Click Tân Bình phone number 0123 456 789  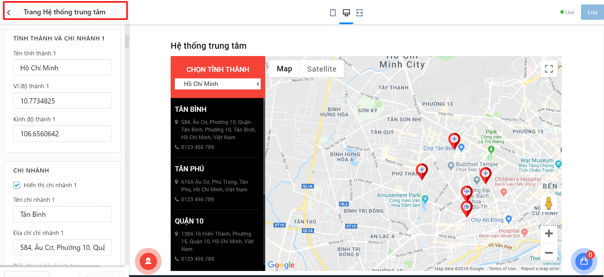click(x=197, y=147)
